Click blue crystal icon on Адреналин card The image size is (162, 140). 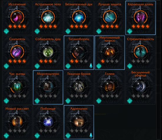click(91, 135)
